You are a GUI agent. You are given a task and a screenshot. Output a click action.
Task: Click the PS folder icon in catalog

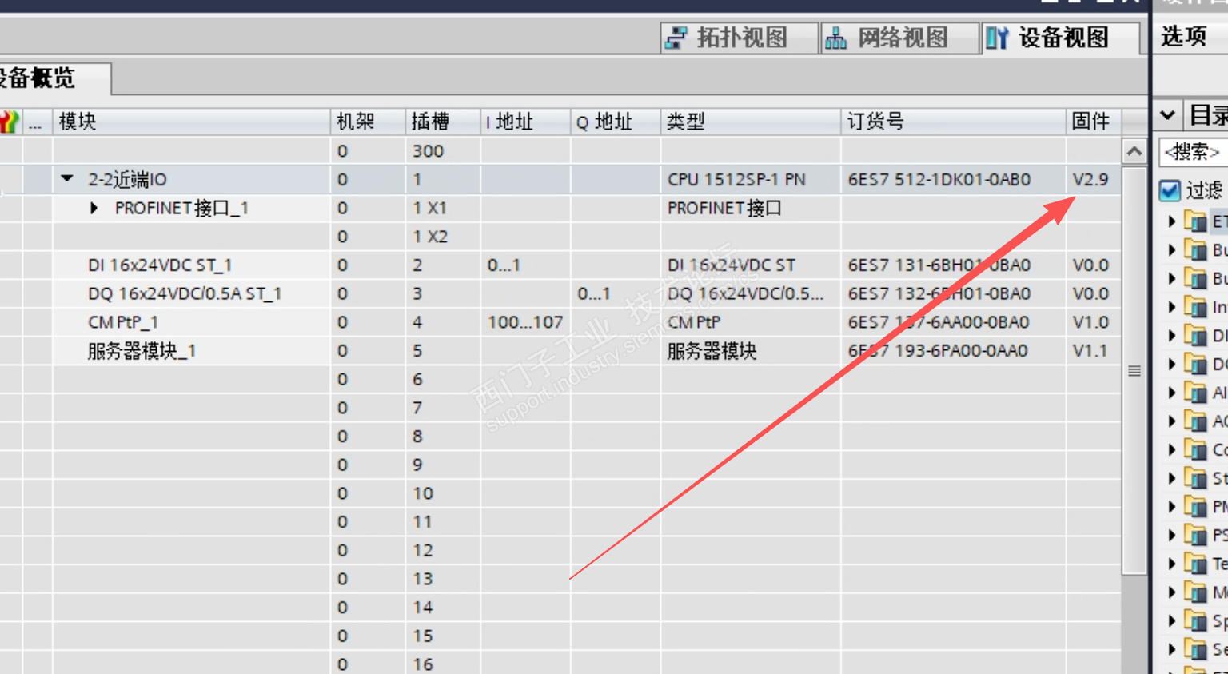click(1196, 536)
